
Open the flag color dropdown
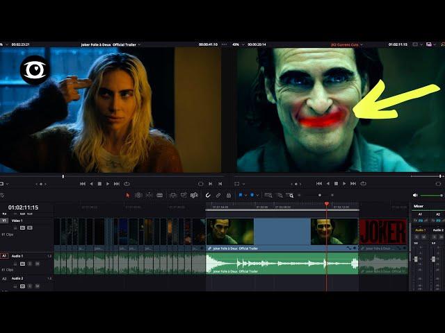(245, 196)
